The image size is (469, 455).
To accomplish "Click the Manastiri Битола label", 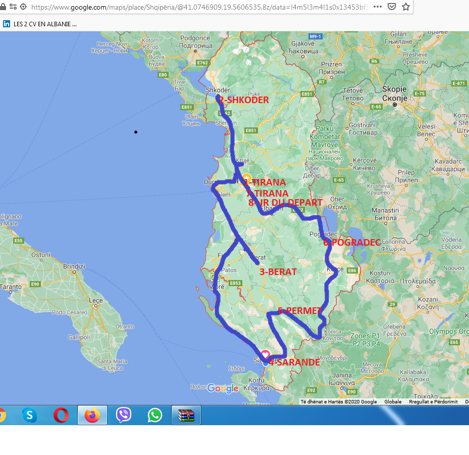I will [x=385, y=214].
